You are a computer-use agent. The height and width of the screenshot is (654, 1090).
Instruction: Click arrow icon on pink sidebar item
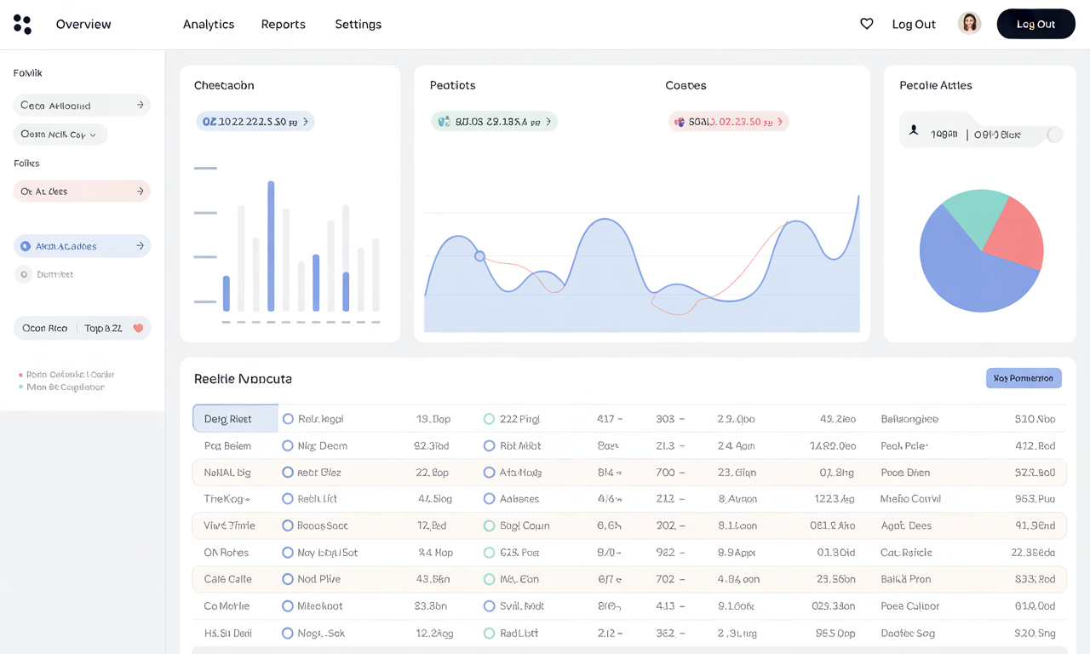[x=141, y=192]
